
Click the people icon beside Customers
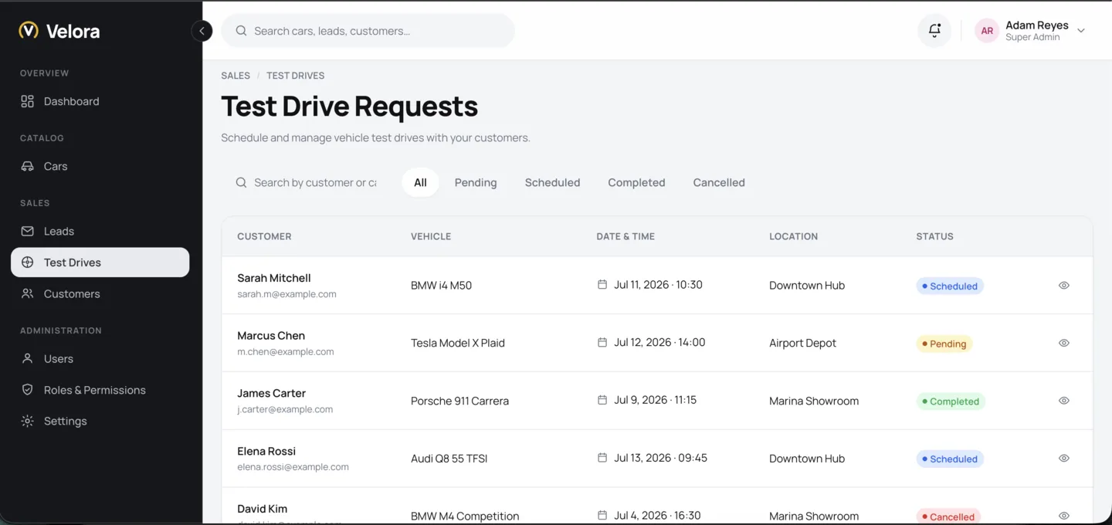(x=27, y=293)
